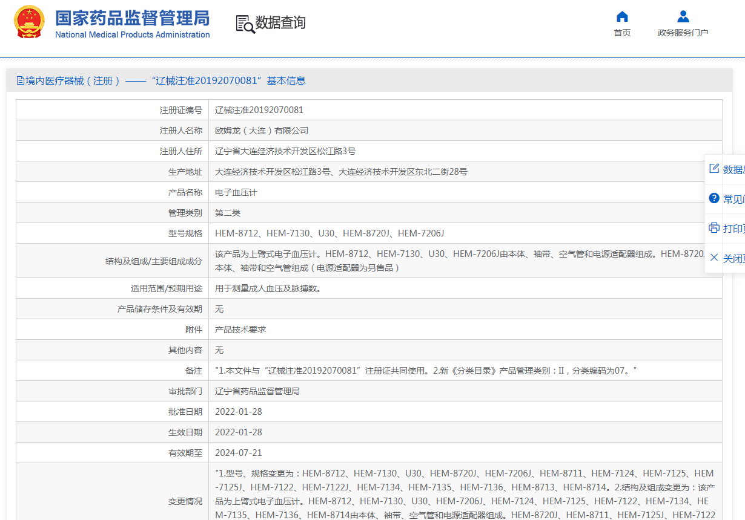Image resolution: width=745 pixels, height=520 pixels.
Task: Click the 欧姆龙（大连）有限公司 registrant name
Action: (262, 131)
